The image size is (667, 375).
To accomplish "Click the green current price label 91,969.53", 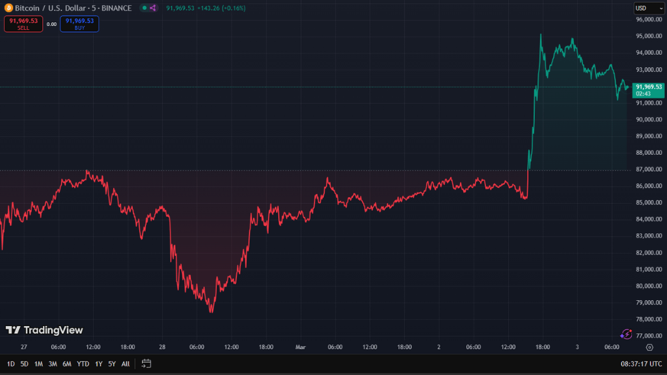I will [x=648, y=90].
